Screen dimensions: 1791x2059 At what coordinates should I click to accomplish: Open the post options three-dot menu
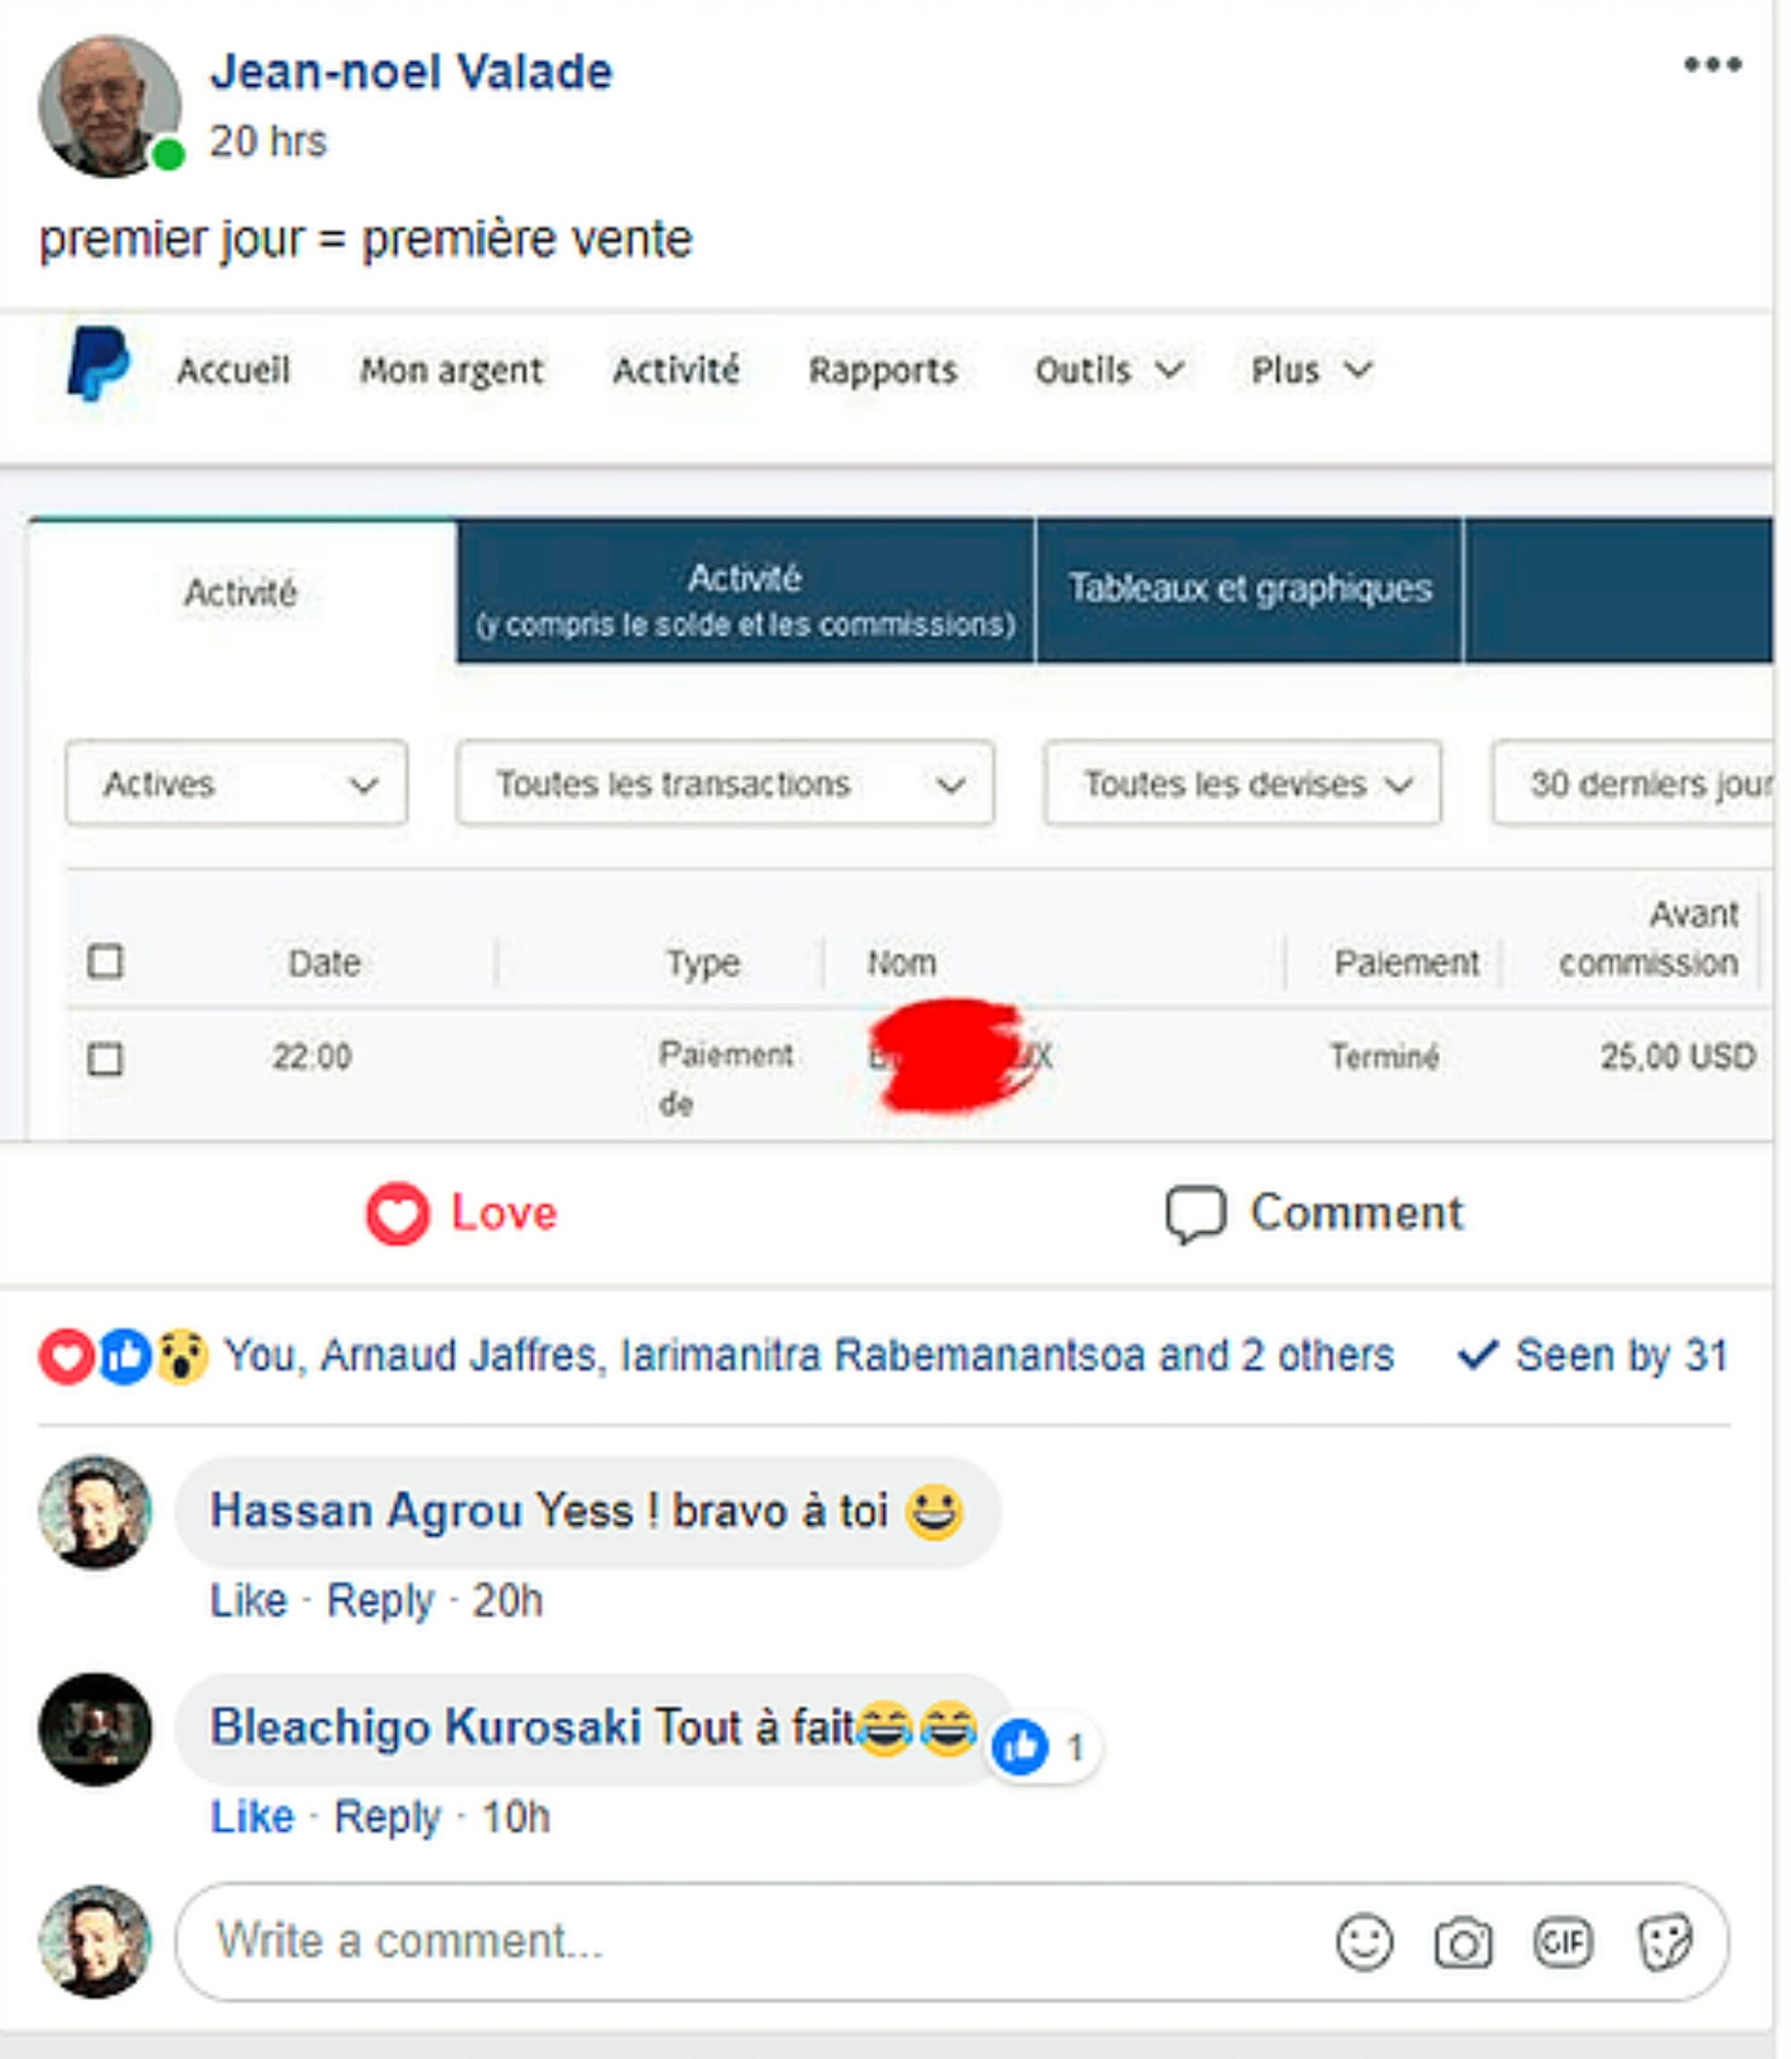(1712, 65)
